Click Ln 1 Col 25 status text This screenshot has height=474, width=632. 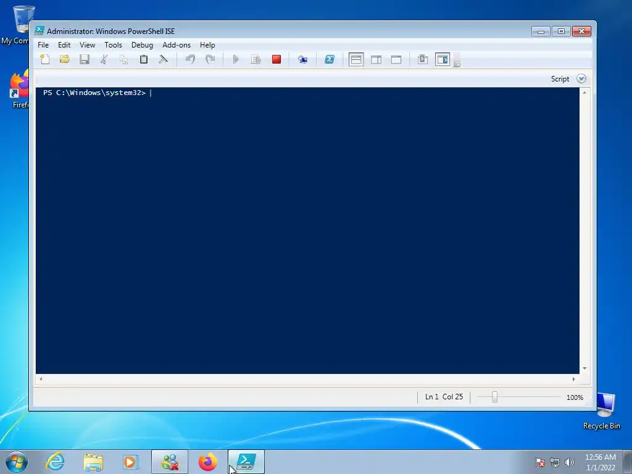click(444, 397)
